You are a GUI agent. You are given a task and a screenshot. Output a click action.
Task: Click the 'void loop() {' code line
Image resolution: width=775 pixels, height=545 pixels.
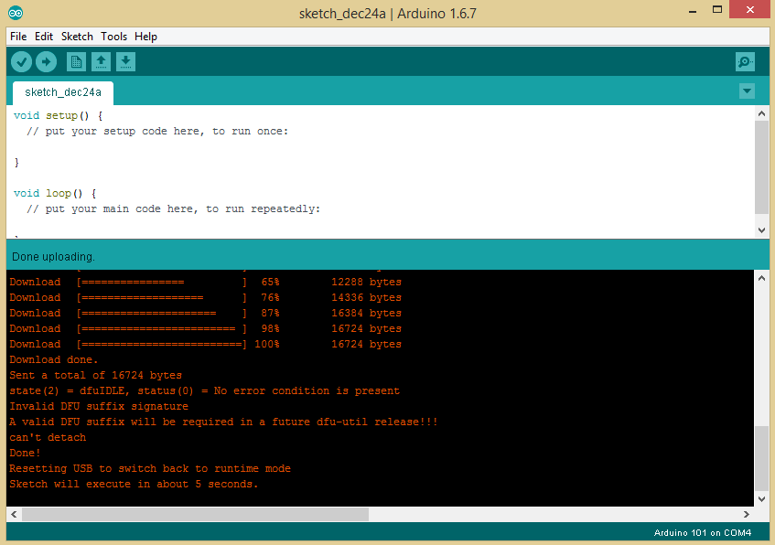55,193
